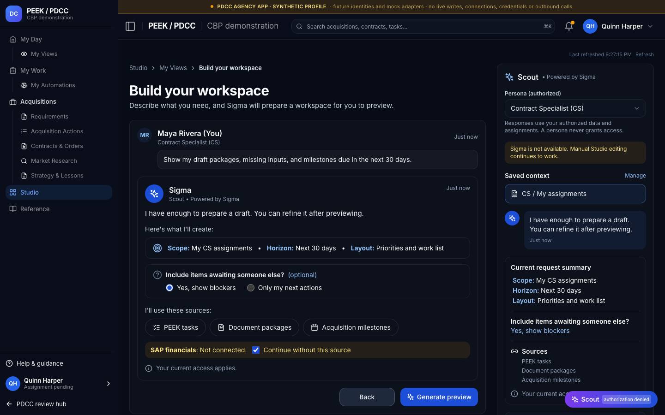Open Acquisition Actions page

64,131
